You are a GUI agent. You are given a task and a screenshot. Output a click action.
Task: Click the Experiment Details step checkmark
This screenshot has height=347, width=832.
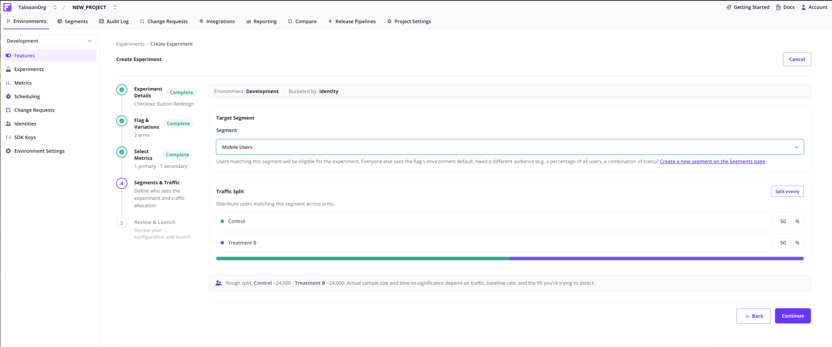point(122,90)
